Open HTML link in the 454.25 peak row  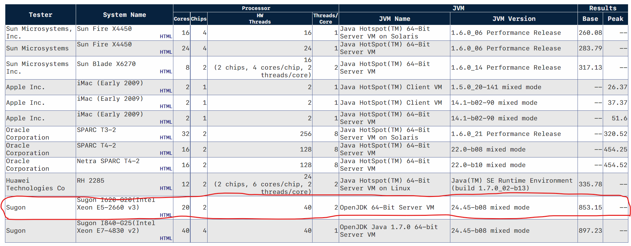pos(166,153)
